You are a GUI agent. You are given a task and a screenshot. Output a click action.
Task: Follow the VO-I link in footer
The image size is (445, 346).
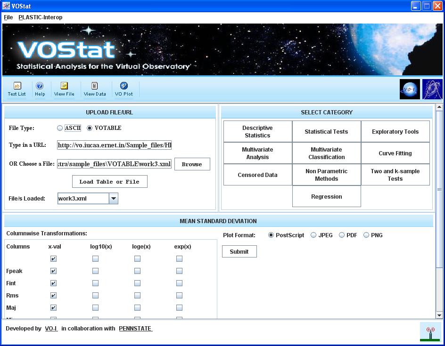(51, 329)
